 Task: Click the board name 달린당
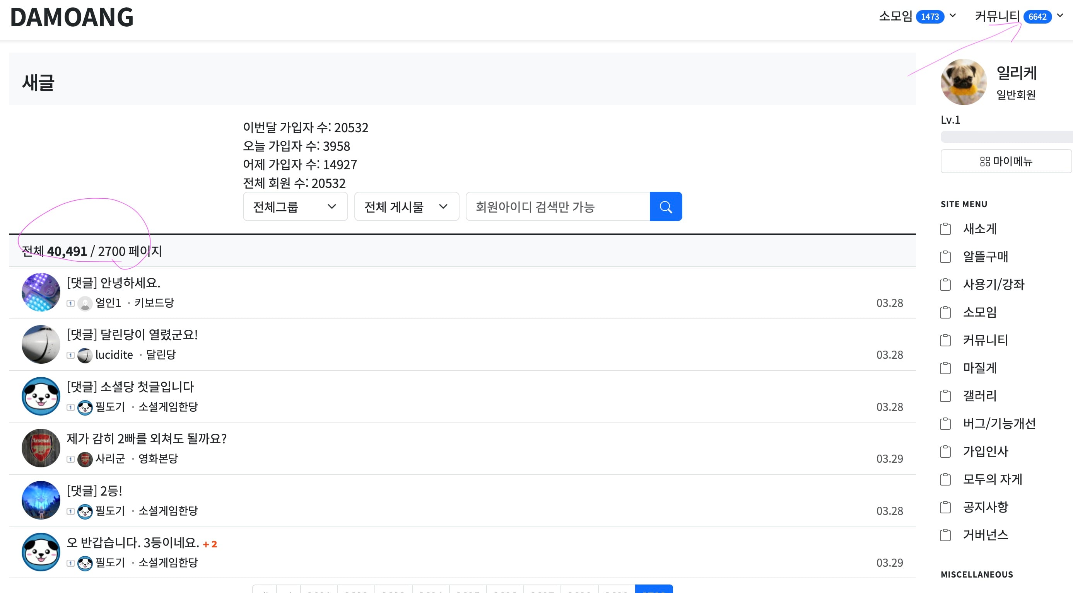tap(161, 354)
